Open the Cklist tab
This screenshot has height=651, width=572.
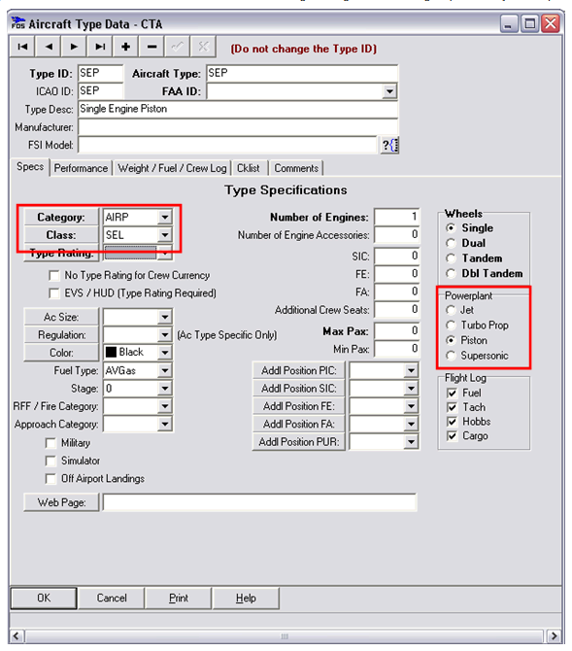click(x=249, y=168)
